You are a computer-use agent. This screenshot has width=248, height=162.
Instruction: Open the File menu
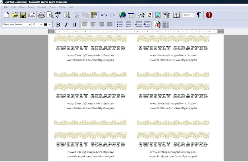tap(6, 7)
